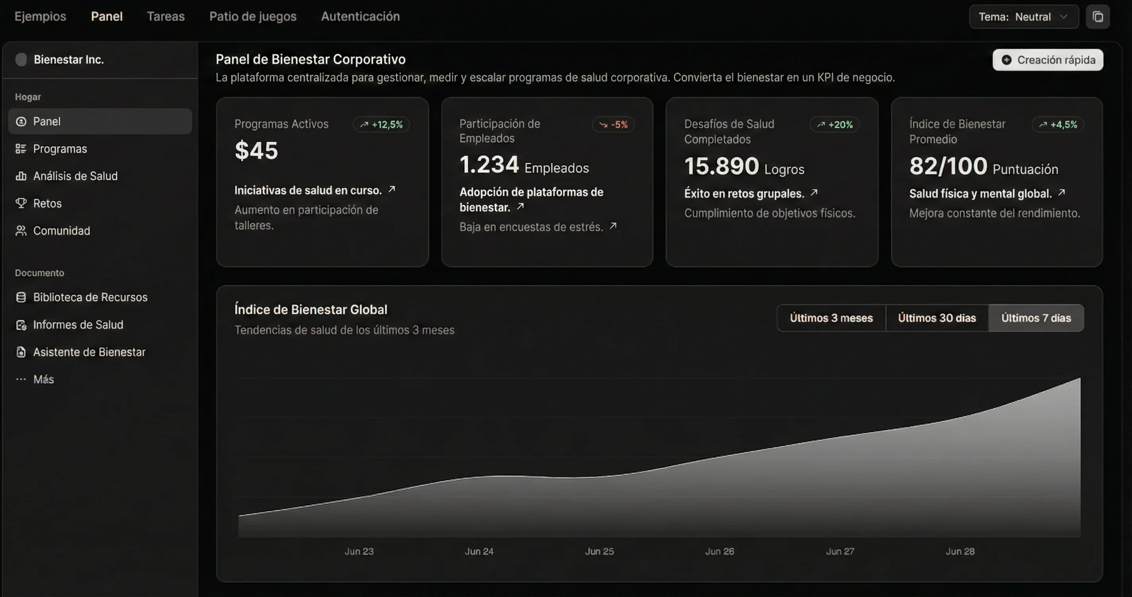Select the Últimos 7 días range
This screenshot has height=597, width=1132.
click(x=1036, y=318)
